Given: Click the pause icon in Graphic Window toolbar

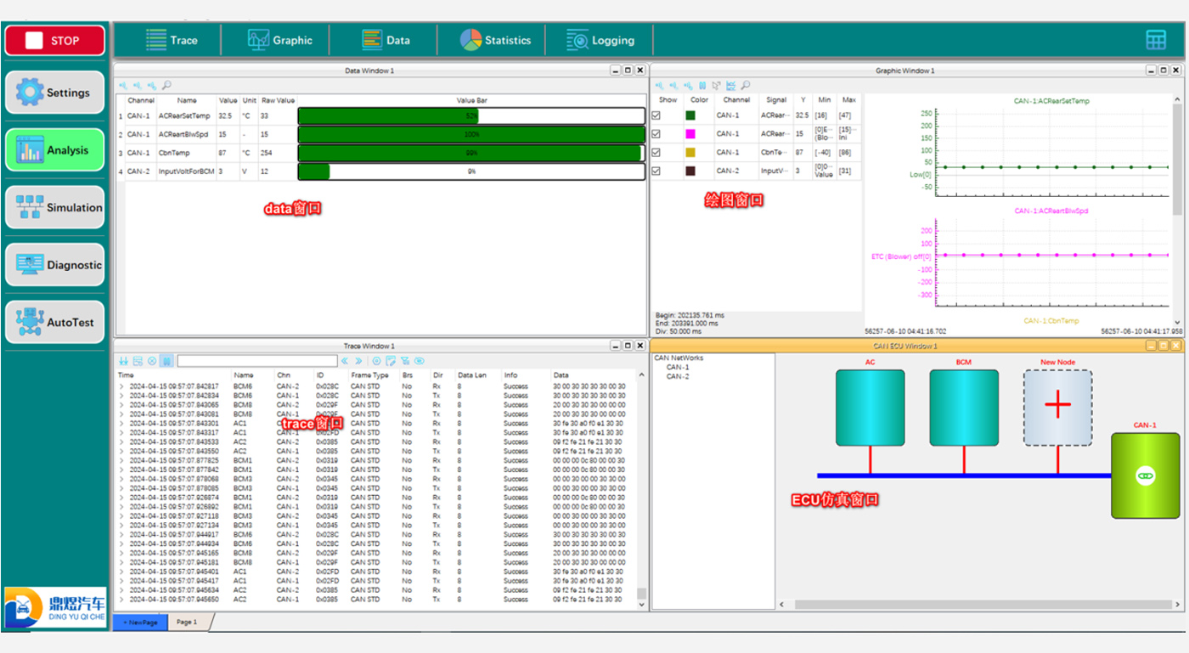Looking at the screenshot, I should (702, 85).
